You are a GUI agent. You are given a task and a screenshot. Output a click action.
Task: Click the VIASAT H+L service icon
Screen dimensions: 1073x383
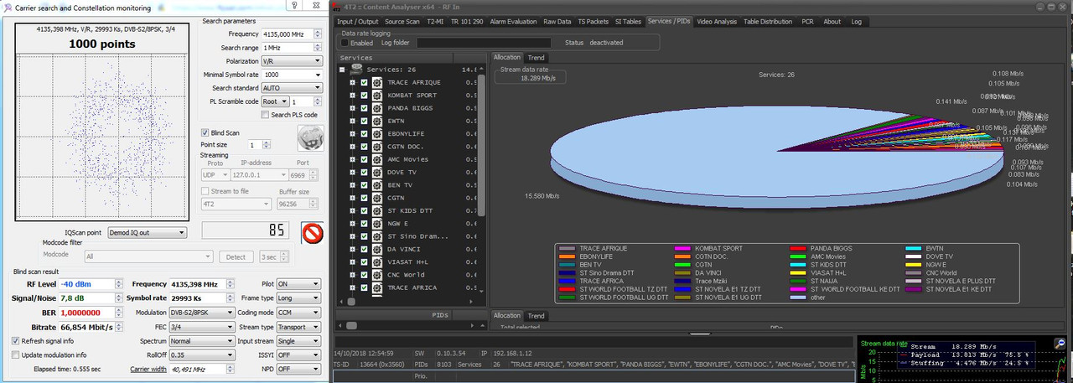[377, 262]
